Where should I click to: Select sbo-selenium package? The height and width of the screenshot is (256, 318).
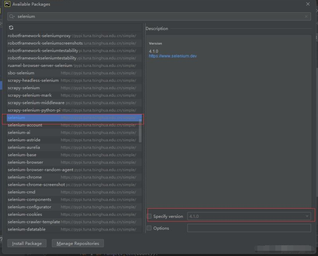click(74, 73)
